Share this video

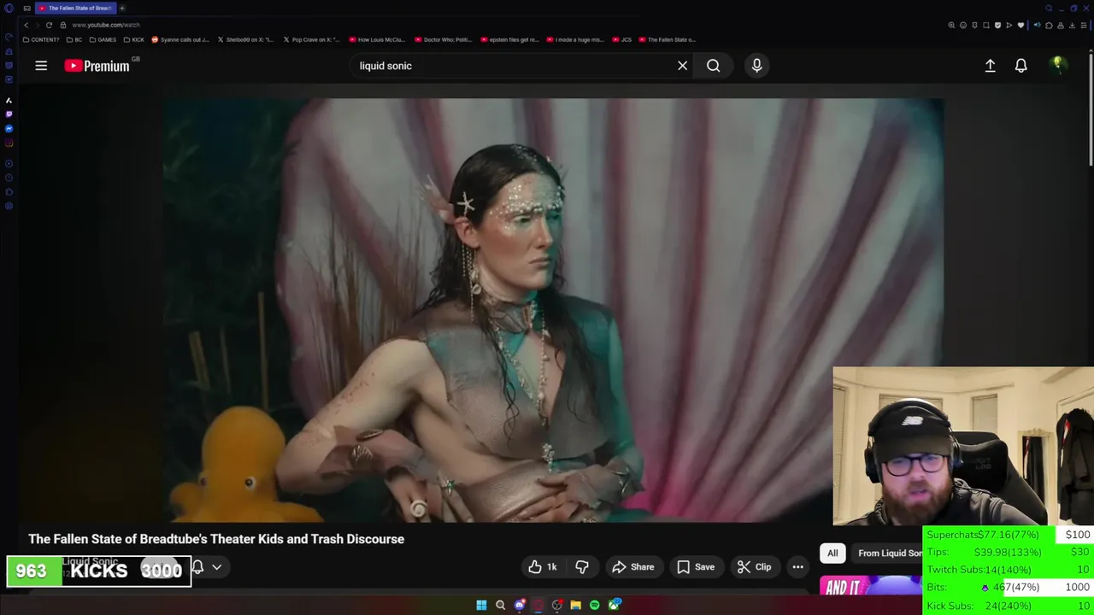pyautogui.click(x=633, y=567)
